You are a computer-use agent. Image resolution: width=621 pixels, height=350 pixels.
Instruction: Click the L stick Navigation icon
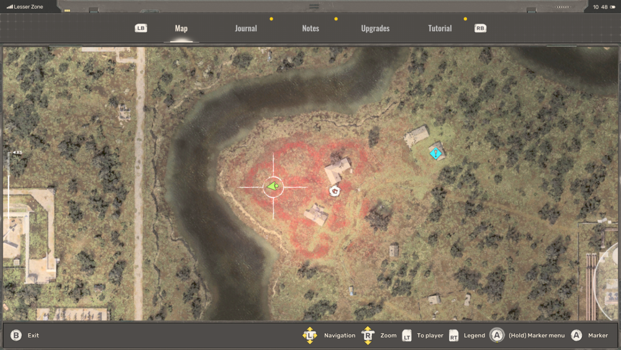(x=309, y=336)
